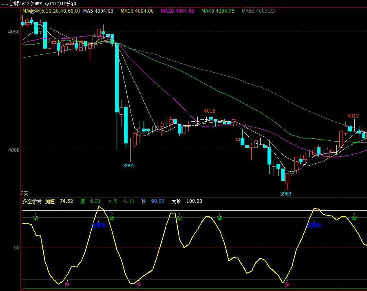Select the MA5 4004.00 legend entry
The image size is (367, 291).
98,11
